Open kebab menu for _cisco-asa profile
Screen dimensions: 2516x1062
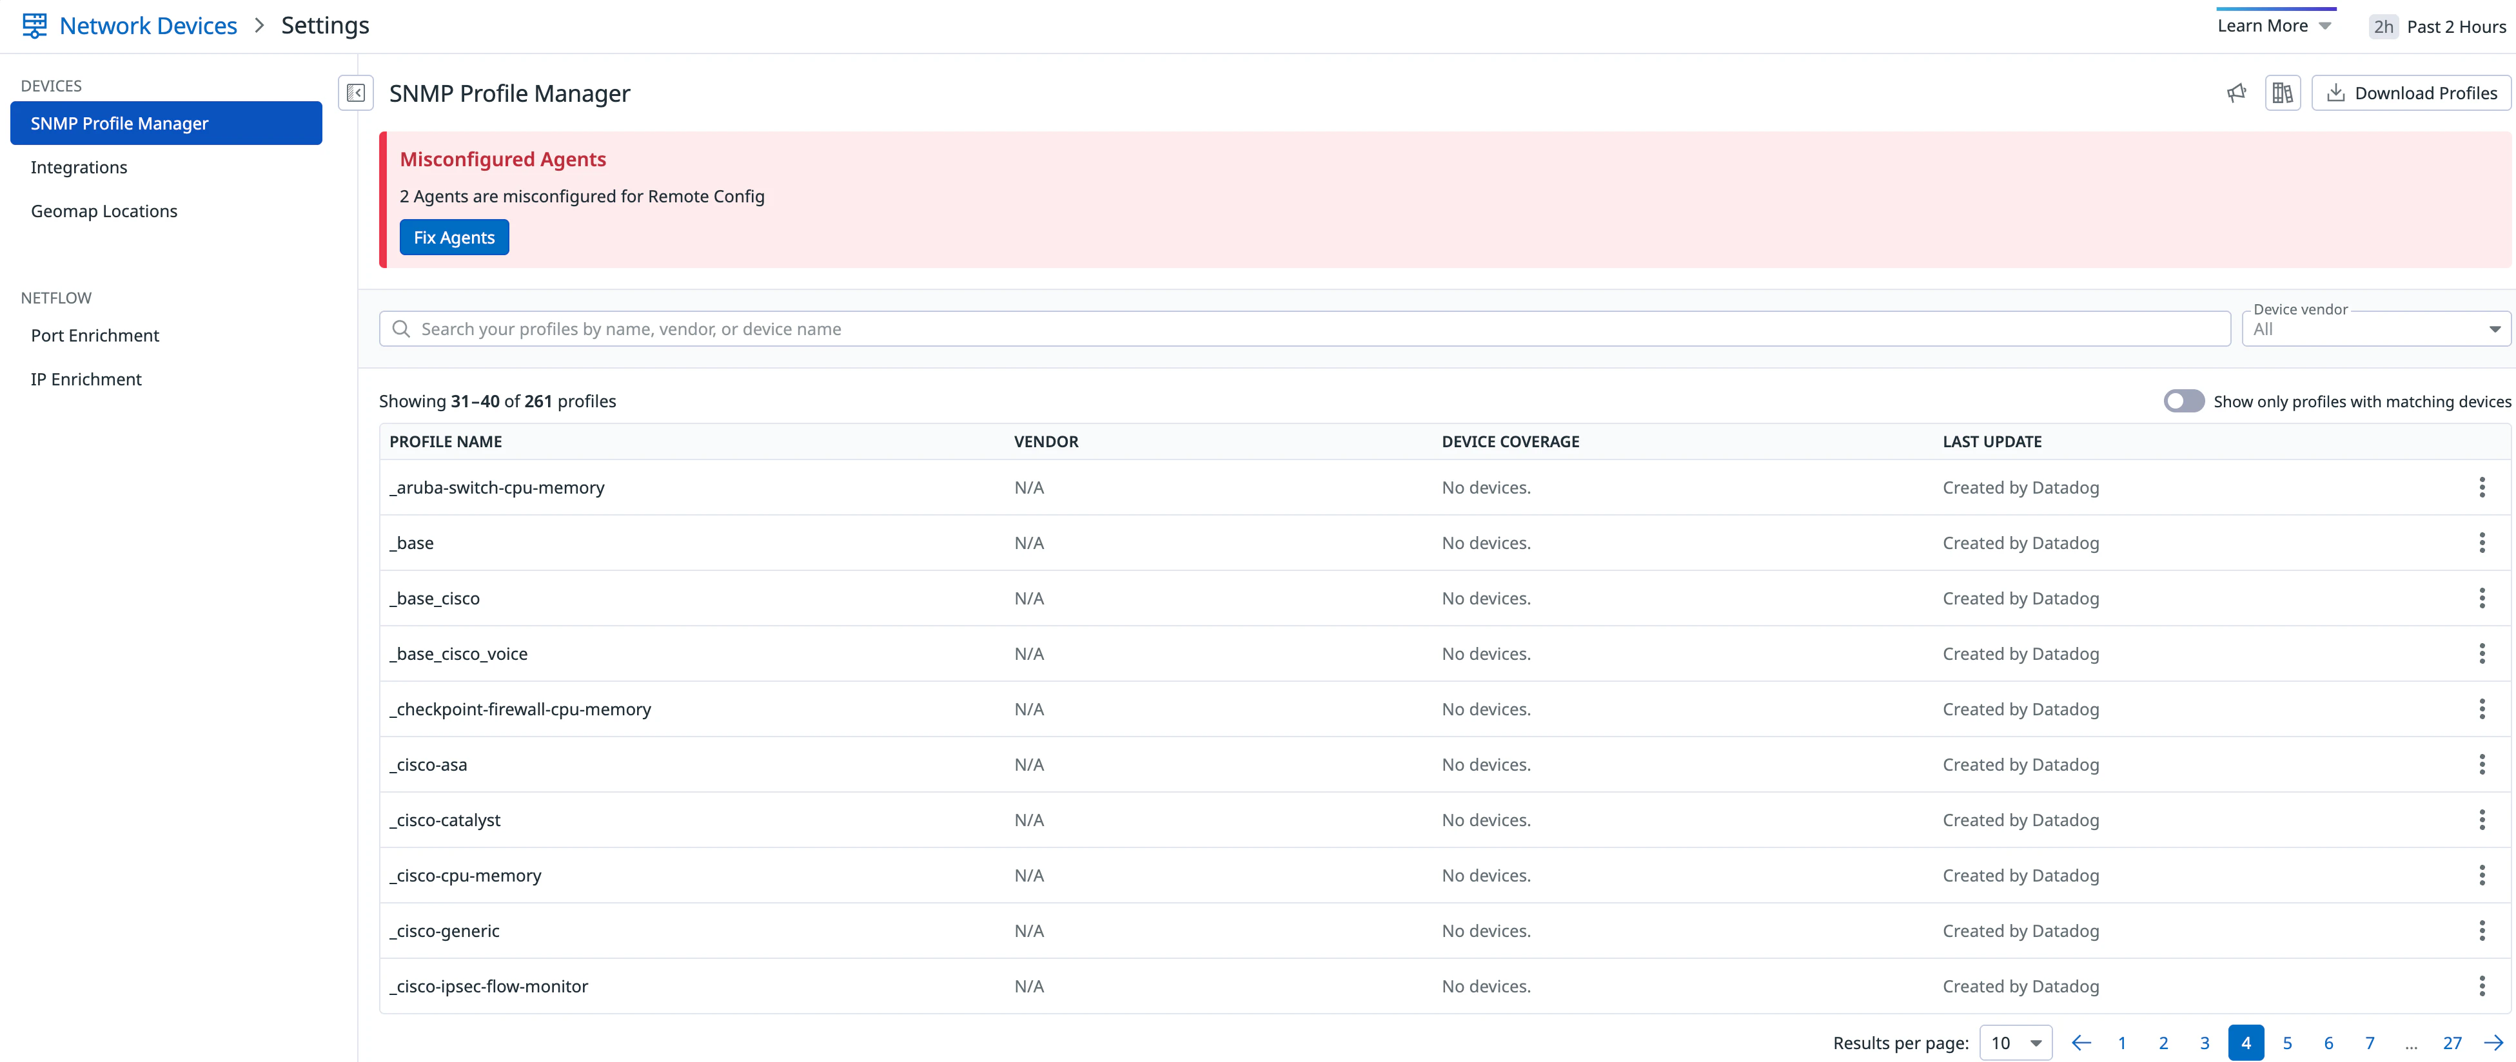tap(2481, 764)
